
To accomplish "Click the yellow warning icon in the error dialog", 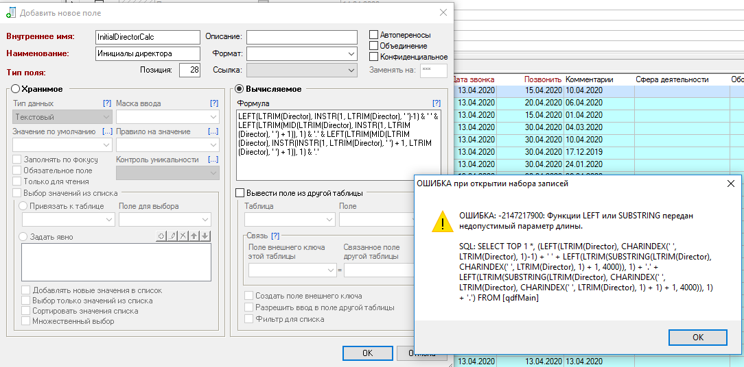I will pyautogui.click(x=438, y=221).
